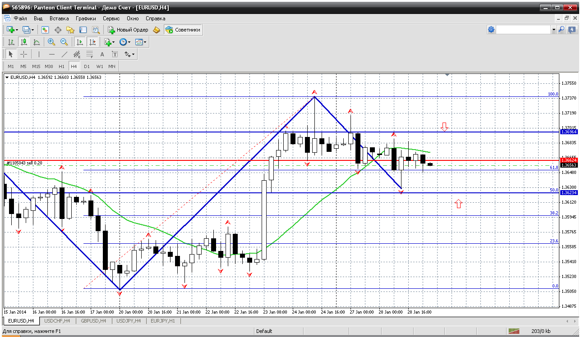This screenshot has width=581, height=337.
Task: Pick the trendline drawing tool
Action: pos(65,55)
